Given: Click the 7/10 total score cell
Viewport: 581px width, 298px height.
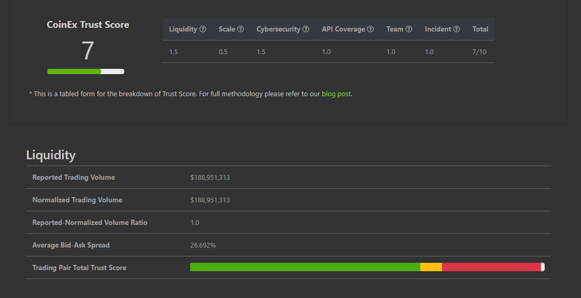Looking at the screenshot, I should click(x=479, y=52).
